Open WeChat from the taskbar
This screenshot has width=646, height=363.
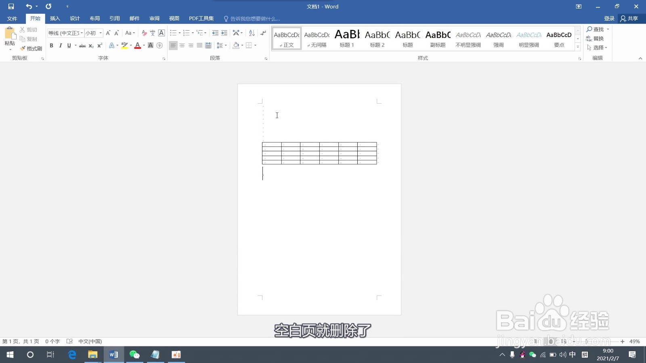134,355
